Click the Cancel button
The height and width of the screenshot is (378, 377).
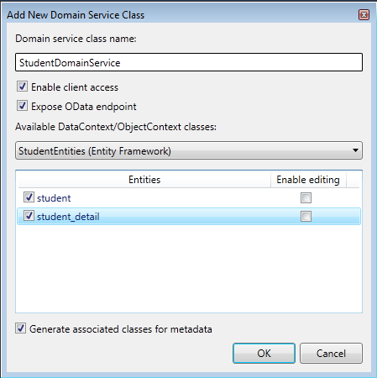click(331, 354)
